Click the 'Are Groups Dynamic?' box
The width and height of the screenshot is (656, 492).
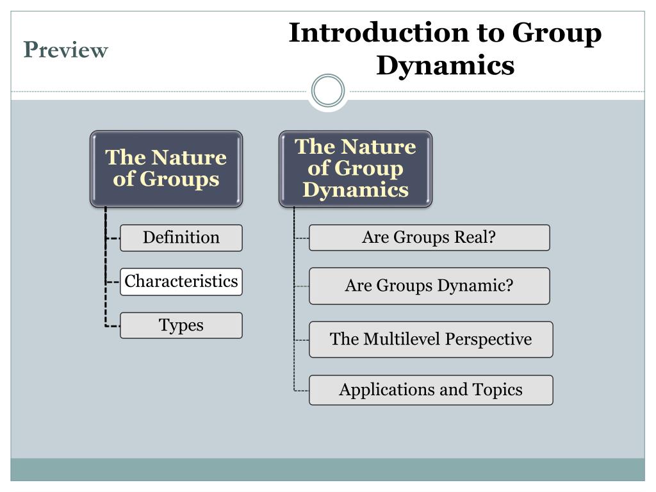(429, 286)
